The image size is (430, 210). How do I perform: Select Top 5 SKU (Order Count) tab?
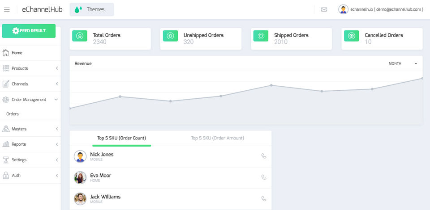pyautogui.click(x=121, y=138)
